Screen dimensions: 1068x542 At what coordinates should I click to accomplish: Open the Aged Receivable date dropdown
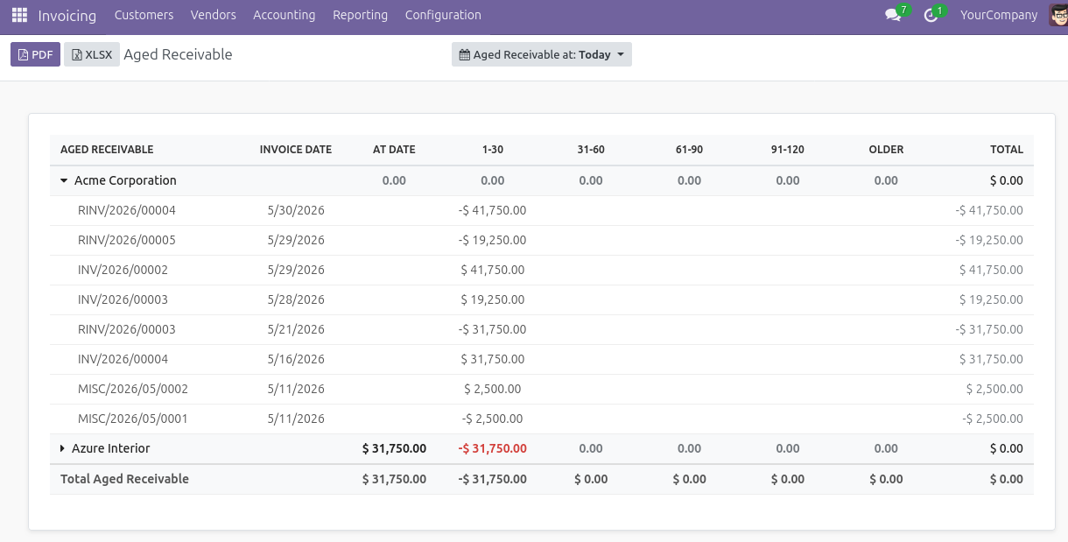point(542,54)
